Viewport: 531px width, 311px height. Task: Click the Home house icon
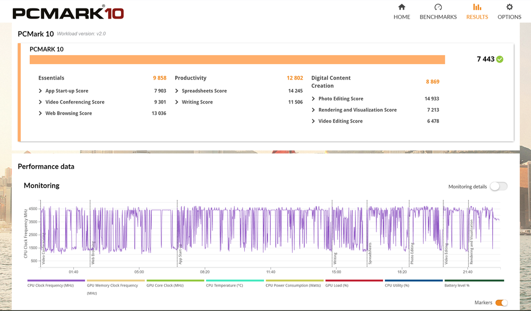tap(401, 7)
